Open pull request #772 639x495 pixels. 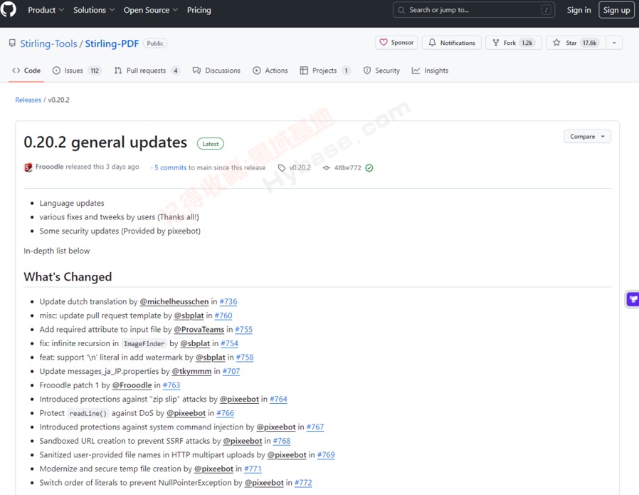tap(303, 482)
